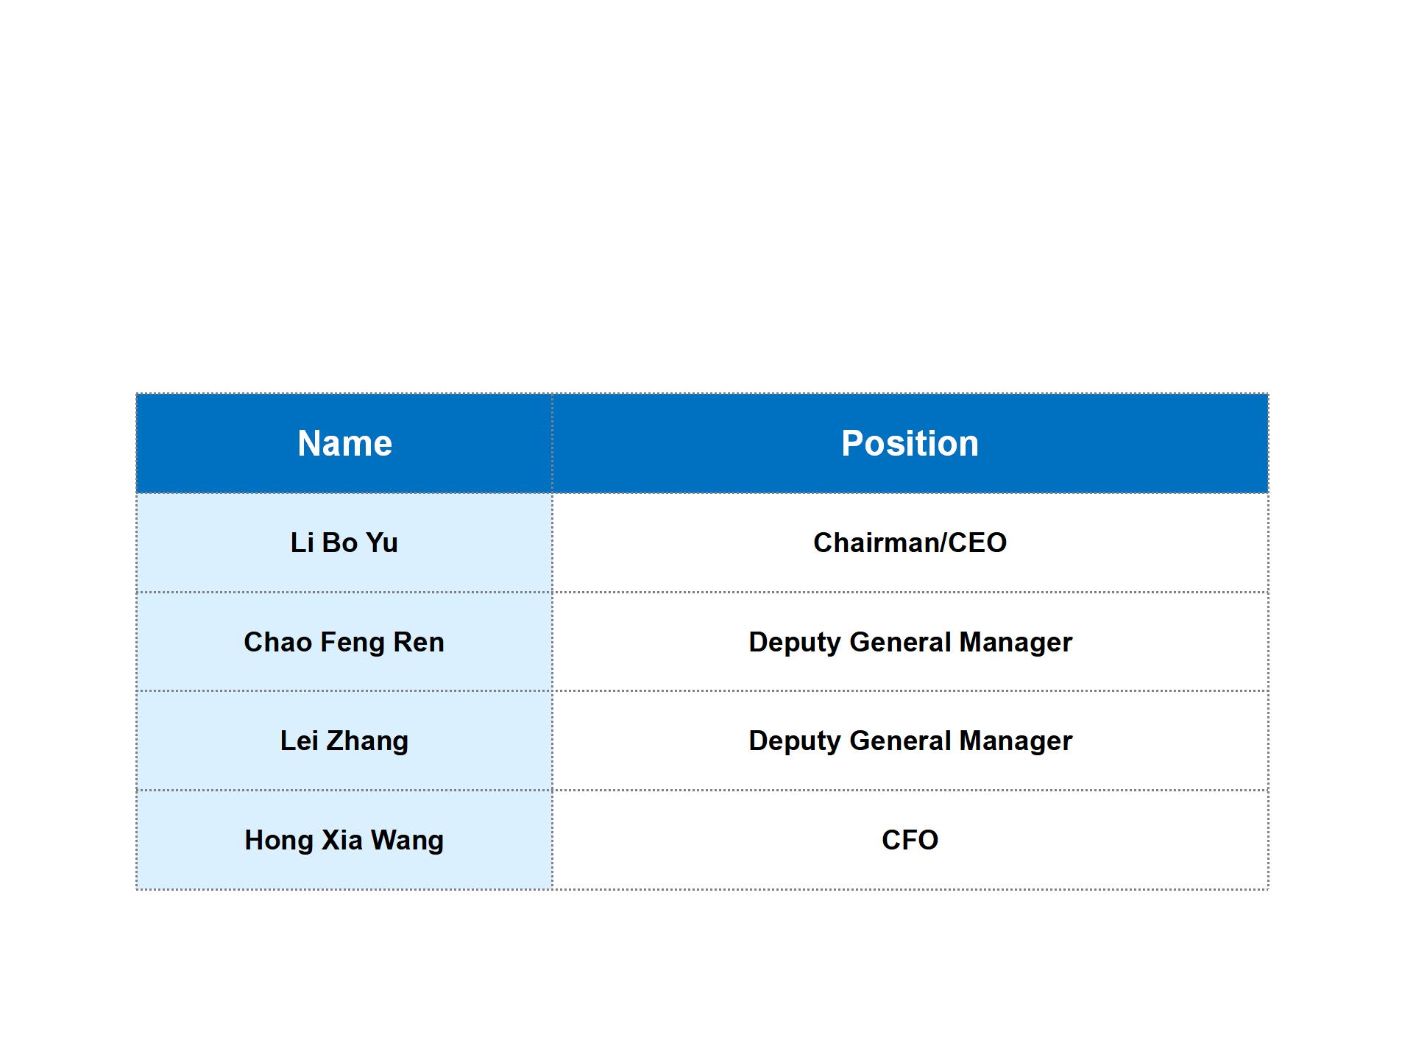This screenshot has height=1060, width=1413.
Task: Click the word "Zhang" in the table
Action: [367, 741]
